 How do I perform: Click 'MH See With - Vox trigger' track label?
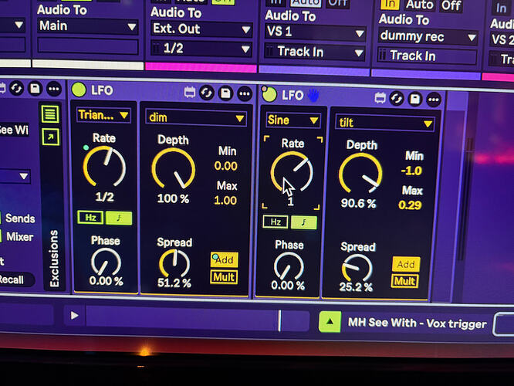tap(417, 323)
